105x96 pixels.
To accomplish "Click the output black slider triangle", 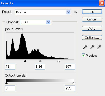I will click(6, 83).
